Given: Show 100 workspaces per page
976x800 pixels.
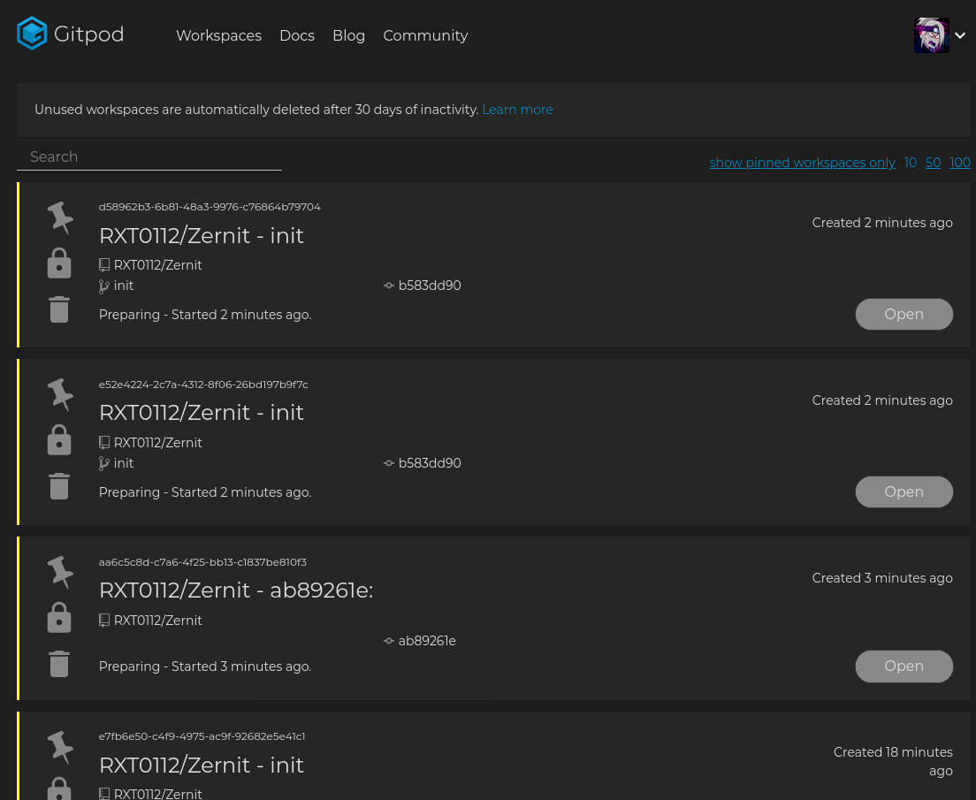Looking at the screenshot, I should (960, 163).
